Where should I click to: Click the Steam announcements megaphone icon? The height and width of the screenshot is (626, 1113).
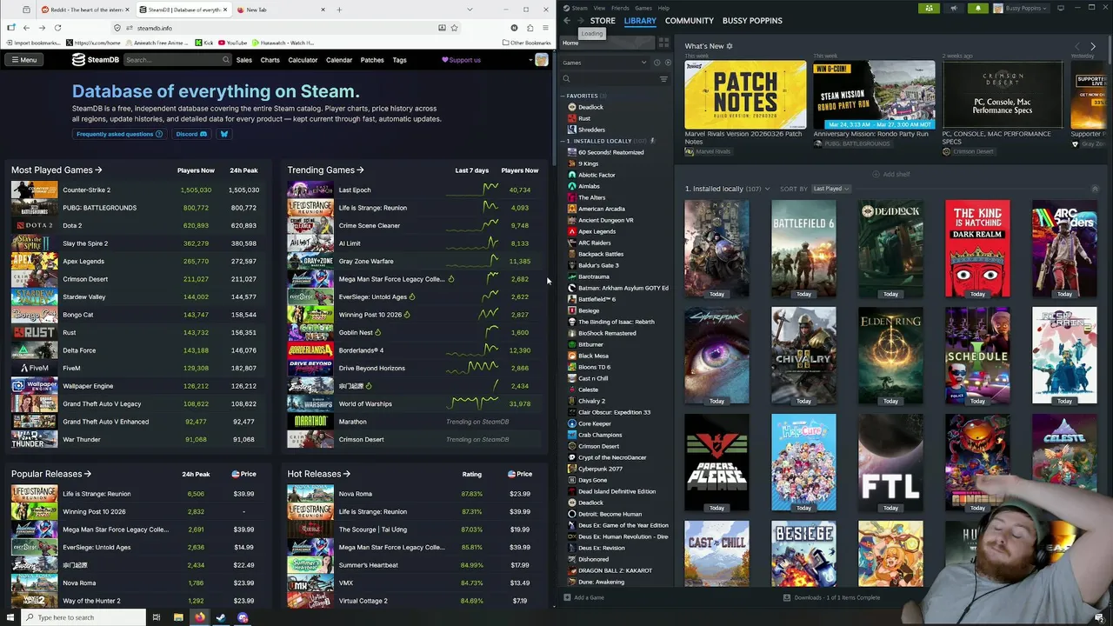[953, 8]
